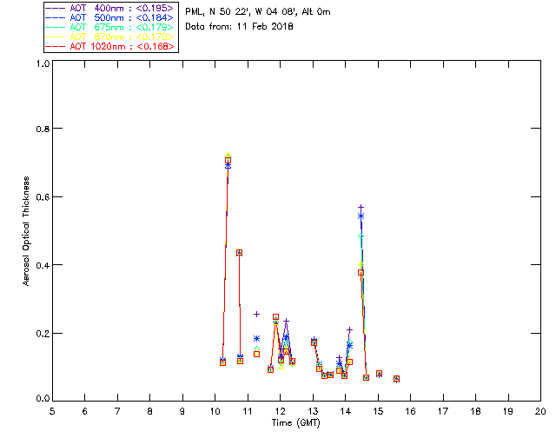
Task: Click the 0.0 y-axis tick label
Action: pos(43,399)
